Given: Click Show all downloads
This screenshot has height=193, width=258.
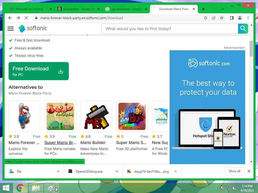Looking at the screenshot, I should tap(234, 171).
